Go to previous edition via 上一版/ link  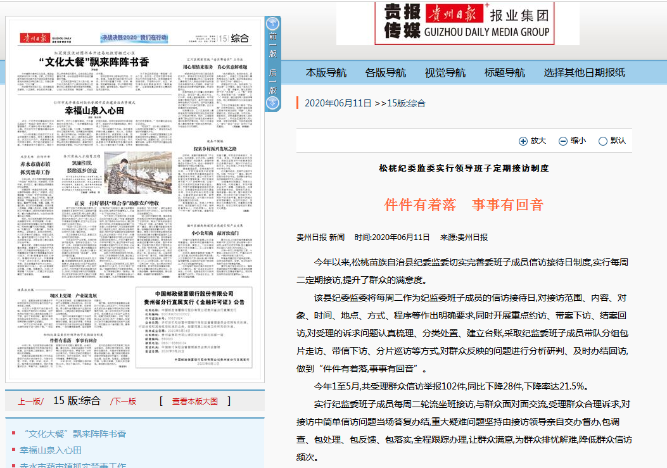[x=30, y=402]
